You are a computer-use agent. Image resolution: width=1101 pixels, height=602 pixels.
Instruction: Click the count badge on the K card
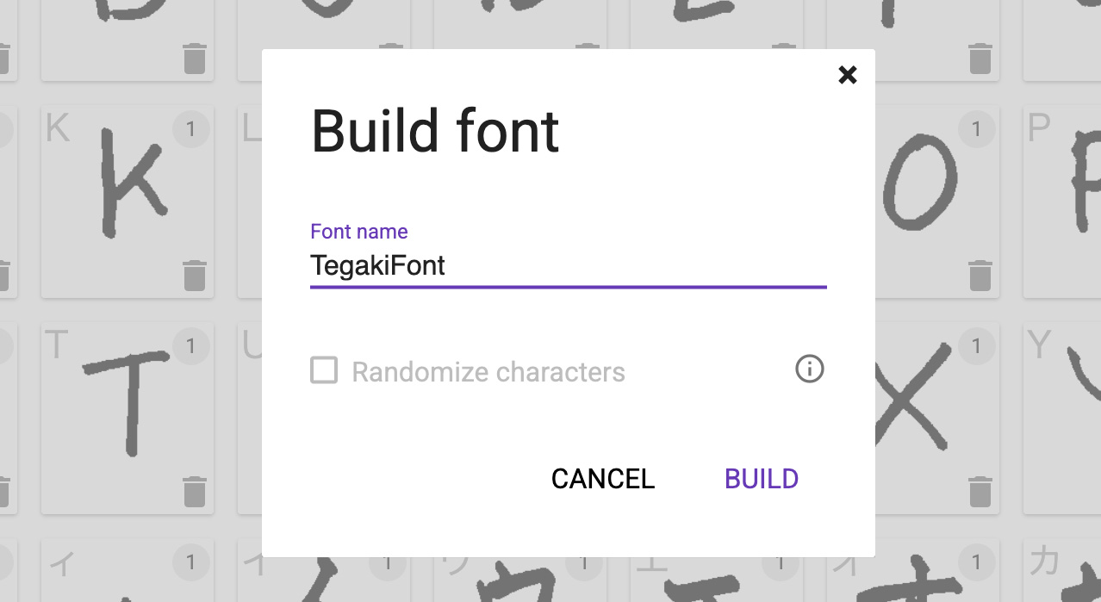[x=190, y=130]
